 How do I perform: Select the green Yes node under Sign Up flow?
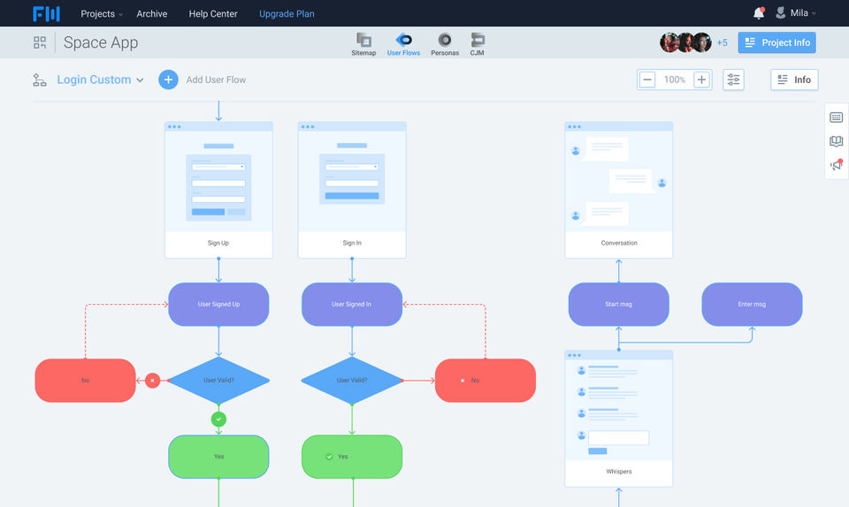218,457
